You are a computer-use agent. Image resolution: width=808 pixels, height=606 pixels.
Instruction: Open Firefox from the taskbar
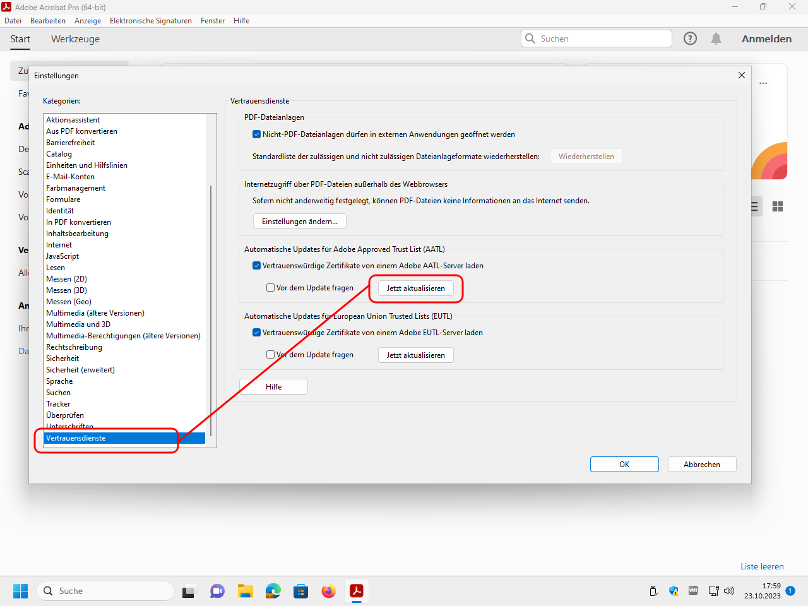click(x=328, y=591)
